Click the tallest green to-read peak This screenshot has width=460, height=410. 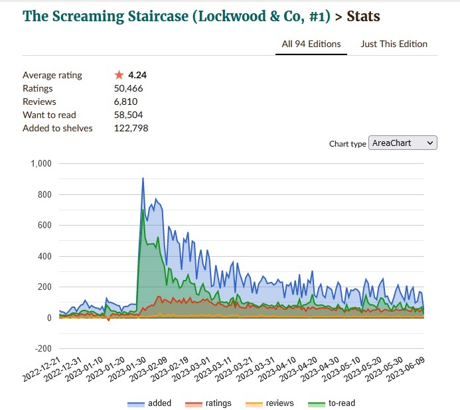(x=142, y=210)
